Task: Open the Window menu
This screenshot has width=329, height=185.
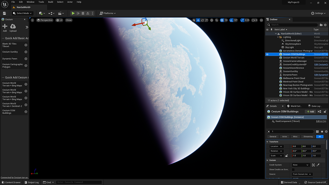Action: [x=31, y=2]
